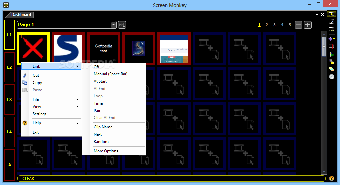This screenshot has height=185, width=340.
Task: Click the play mode filmstrip icon
Action: 332,14
